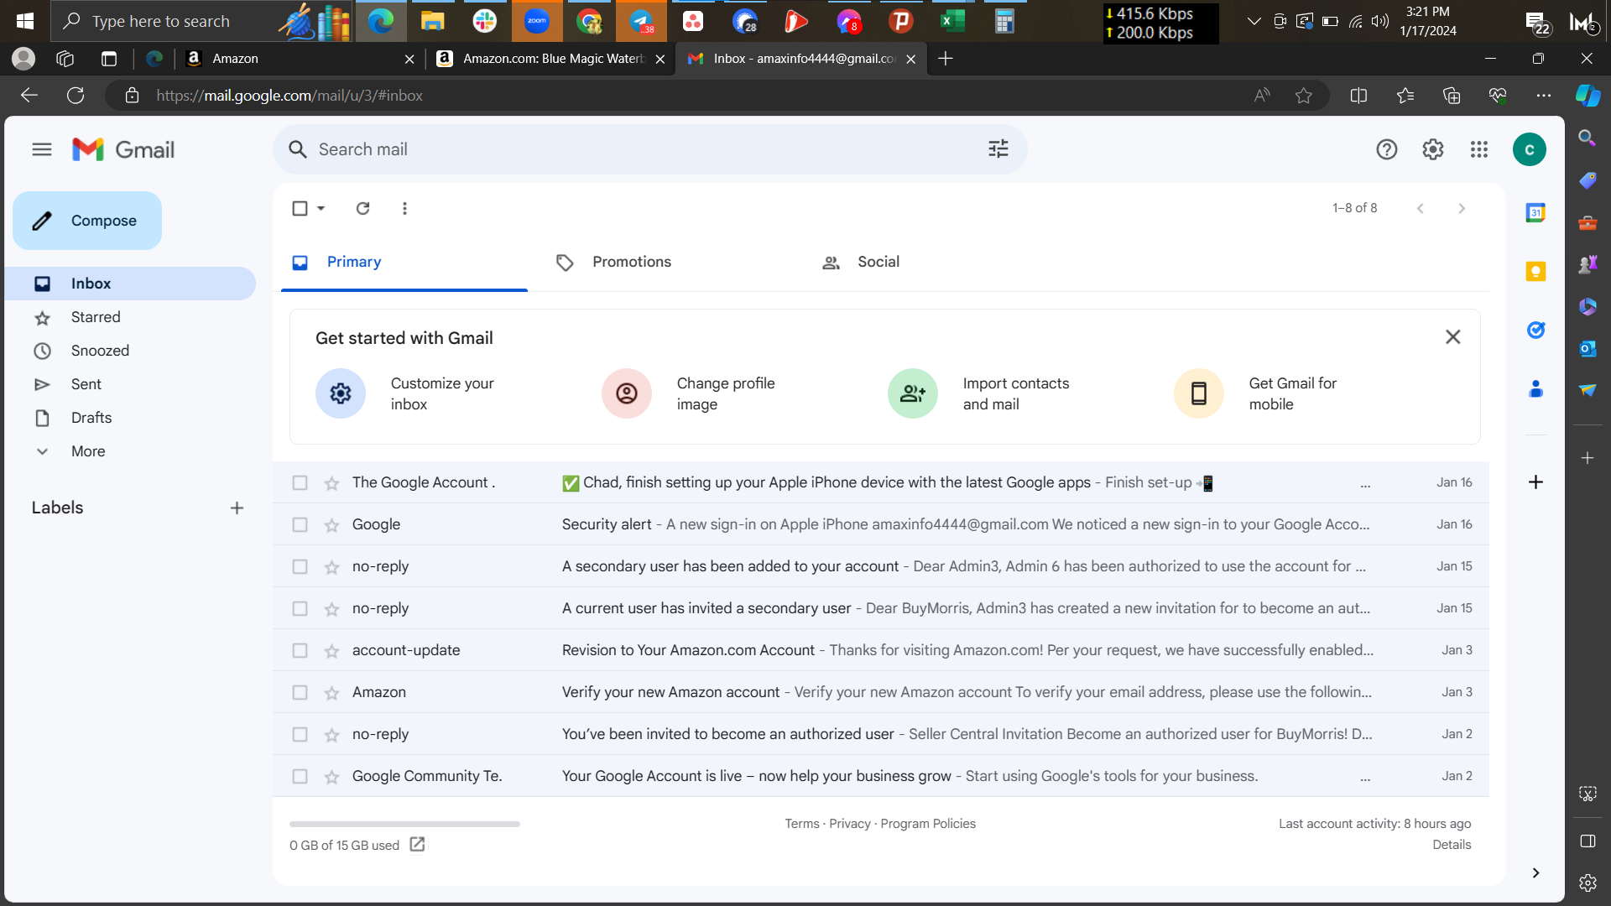Open Google Tasks side panel icon
The height and width of the screenshot is (906, 1611).
[x=1535, y=330]
